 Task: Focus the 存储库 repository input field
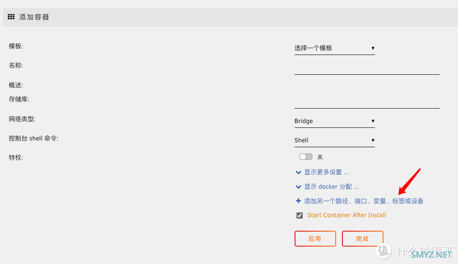[x=367, y=102]
